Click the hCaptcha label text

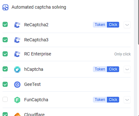[x=34, y=69]
